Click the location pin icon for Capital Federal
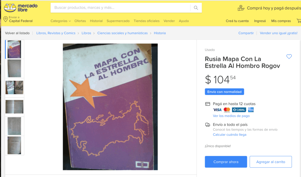301x177 pixels. point(6,19)
